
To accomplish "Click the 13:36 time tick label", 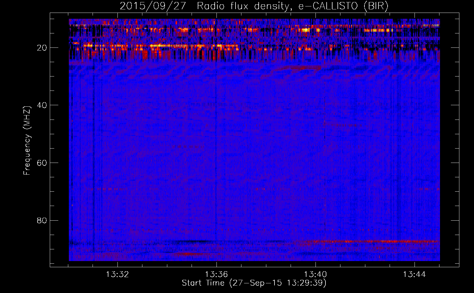I will point(216,275).
